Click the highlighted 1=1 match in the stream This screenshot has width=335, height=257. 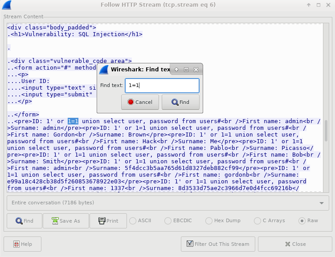pos(73,121)
